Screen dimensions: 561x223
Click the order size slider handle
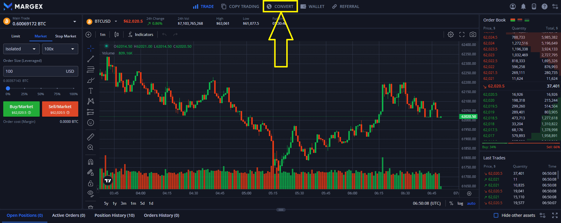click(8, 88)
